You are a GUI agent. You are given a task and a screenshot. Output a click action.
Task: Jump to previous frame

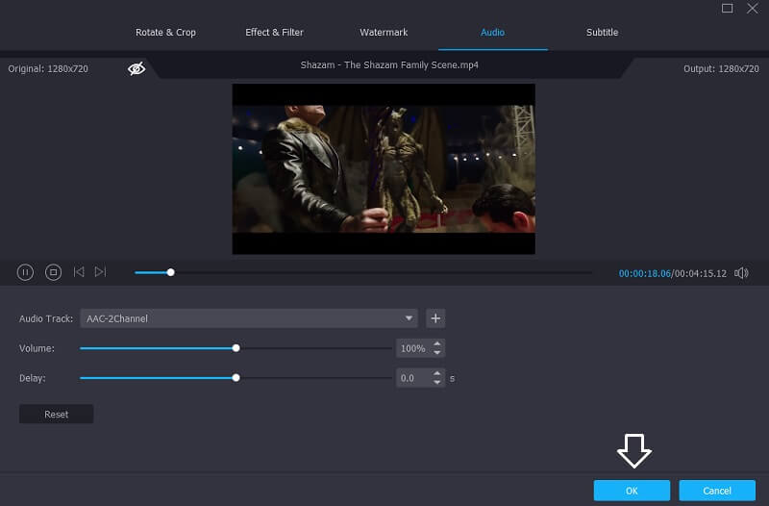[x=79, y=272]
